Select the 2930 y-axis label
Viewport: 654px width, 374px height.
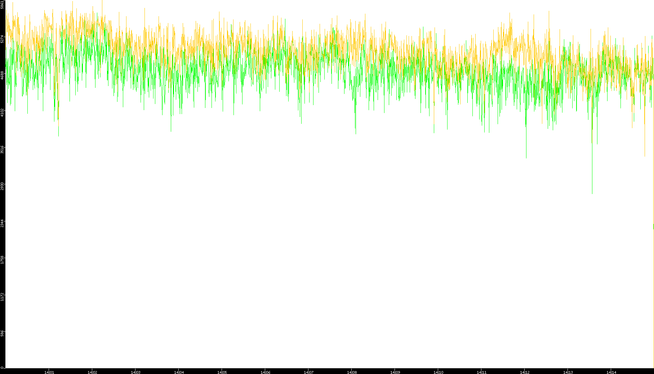point(3,186)
